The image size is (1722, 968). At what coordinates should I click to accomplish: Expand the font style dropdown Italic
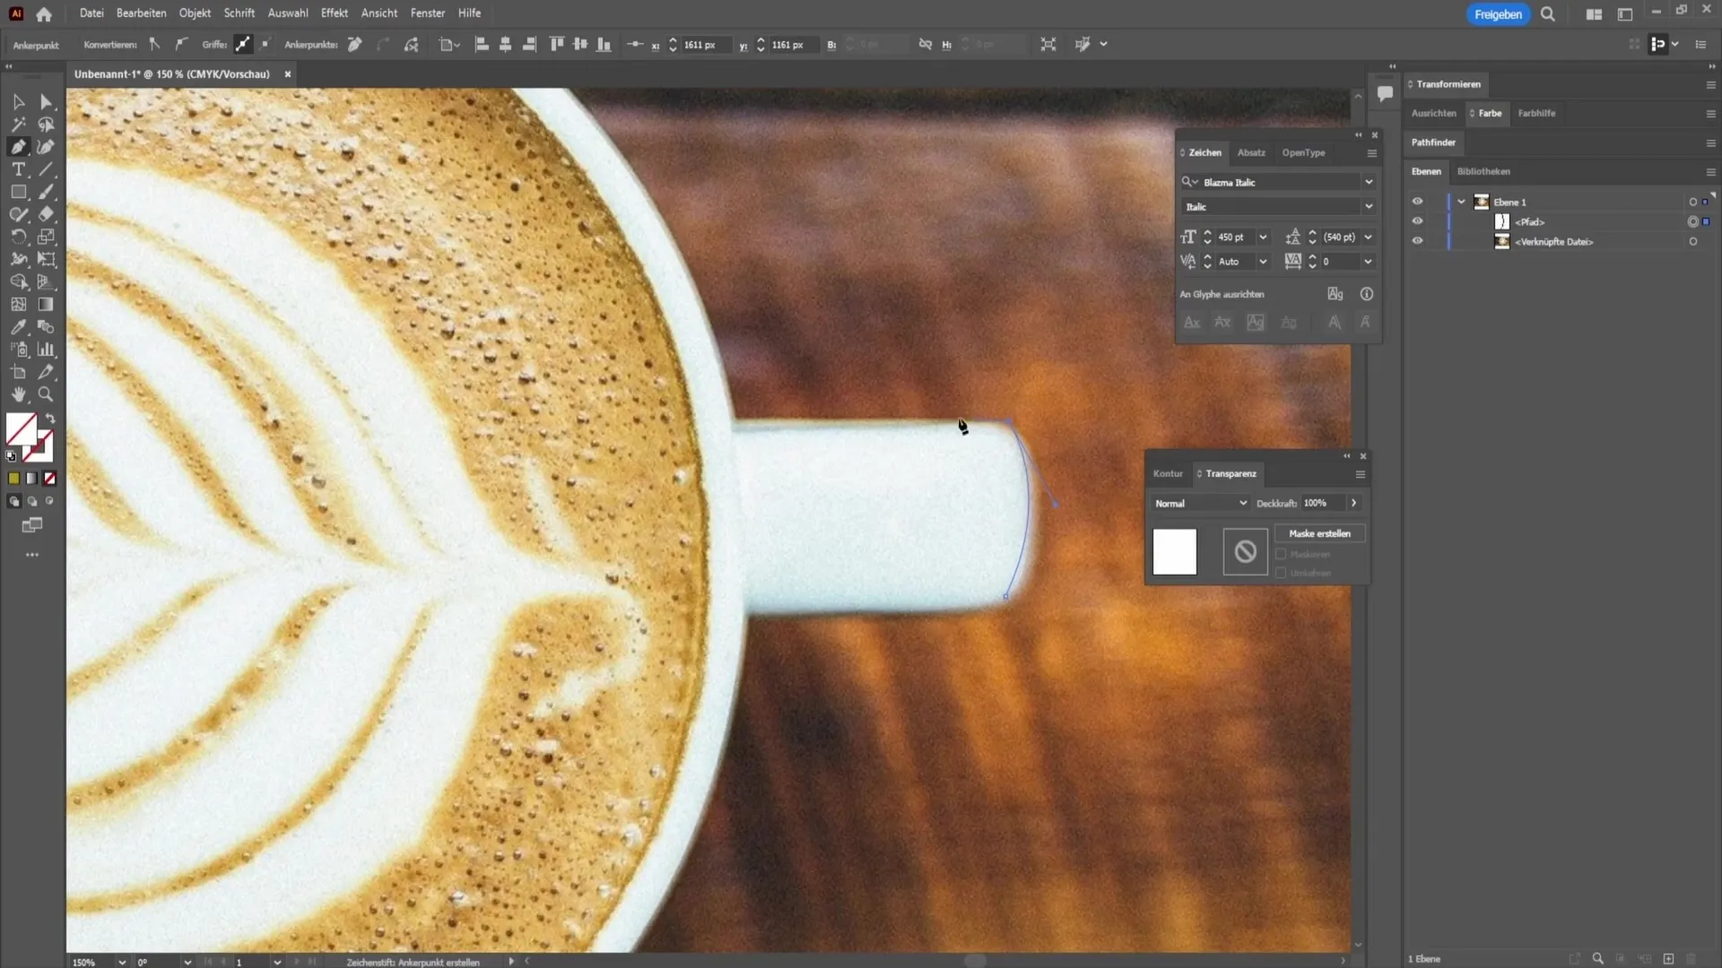[1370, 207]
